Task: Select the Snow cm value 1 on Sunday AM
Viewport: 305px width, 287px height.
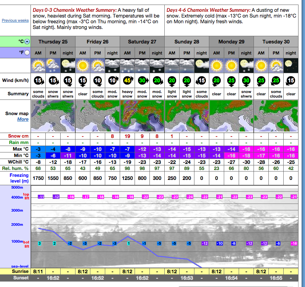Action: 172,136
